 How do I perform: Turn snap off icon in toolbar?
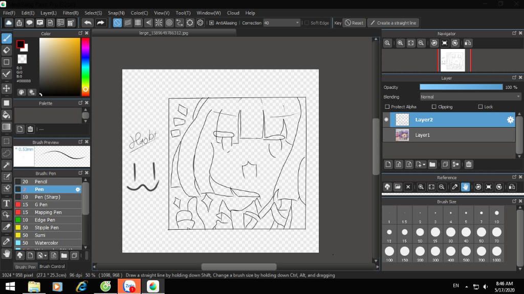tap(117, 22)
